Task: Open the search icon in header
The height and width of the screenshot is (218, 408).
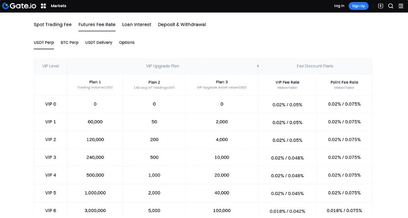Action: coord(391,6)
